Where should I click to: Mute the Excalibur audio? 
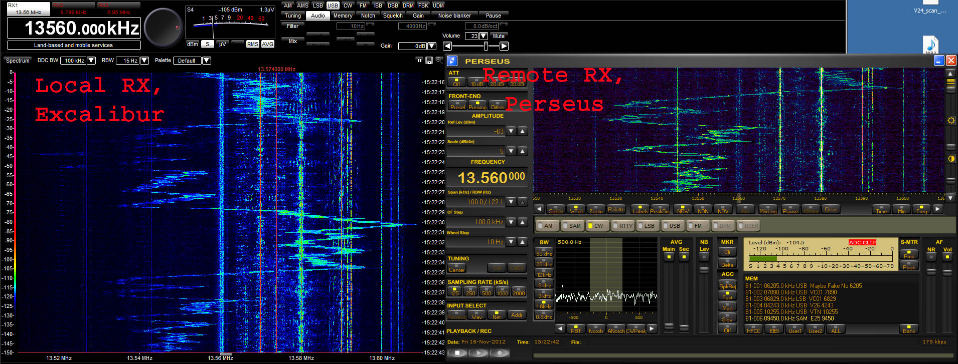(x=499, y=36)
